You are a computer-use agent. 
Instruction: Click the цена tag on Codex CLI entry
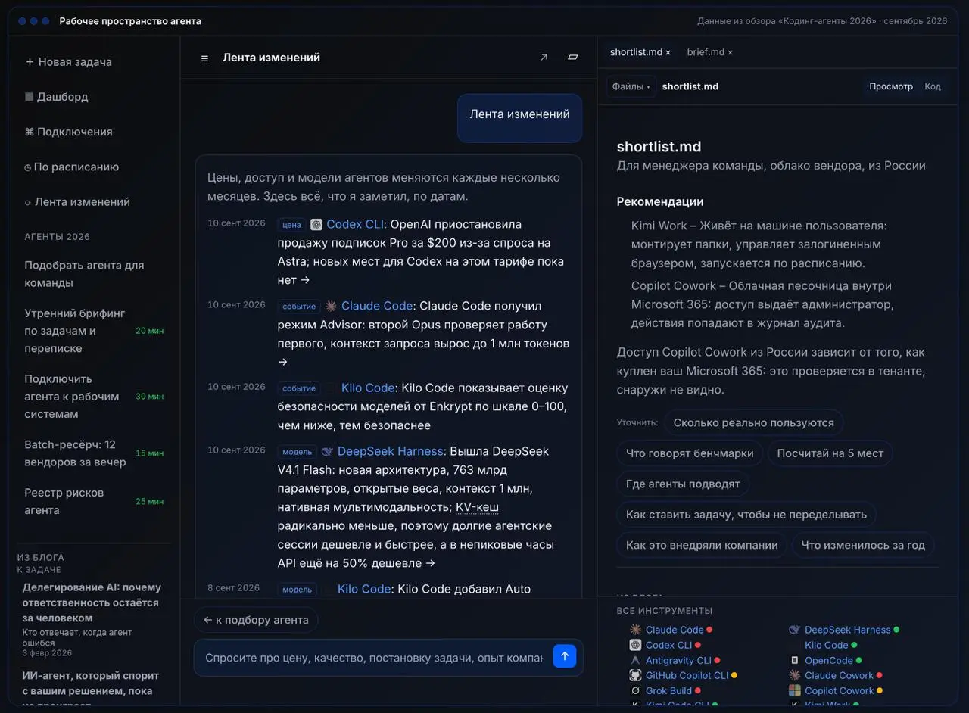(291, 225)
